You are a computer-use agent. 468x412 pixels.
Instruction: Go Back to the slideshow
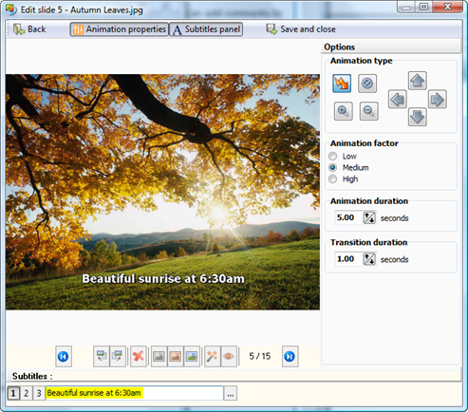pos(29,29)
